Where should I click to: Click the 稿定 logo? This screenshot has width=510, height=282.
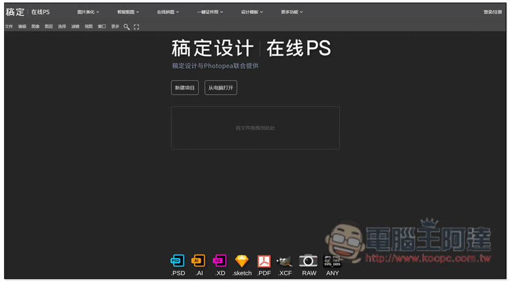tap(15, 12)
